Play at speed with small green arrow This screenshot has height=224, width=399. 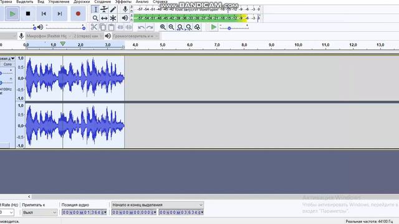[x=214, y=27]
